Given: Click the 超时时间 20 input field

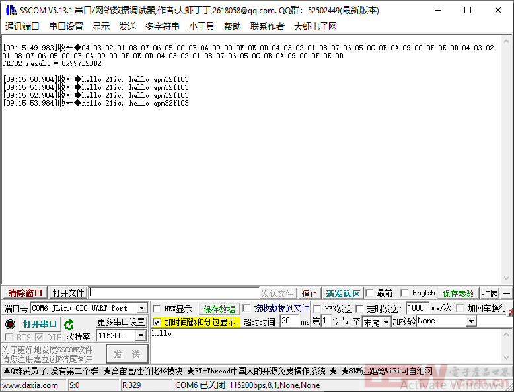Looking at the screenshot, I should pos(289,321).
